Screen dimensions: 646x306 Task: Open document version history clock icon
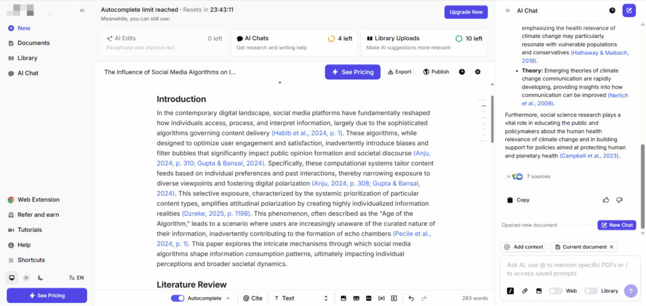click(x=462, y=72)
